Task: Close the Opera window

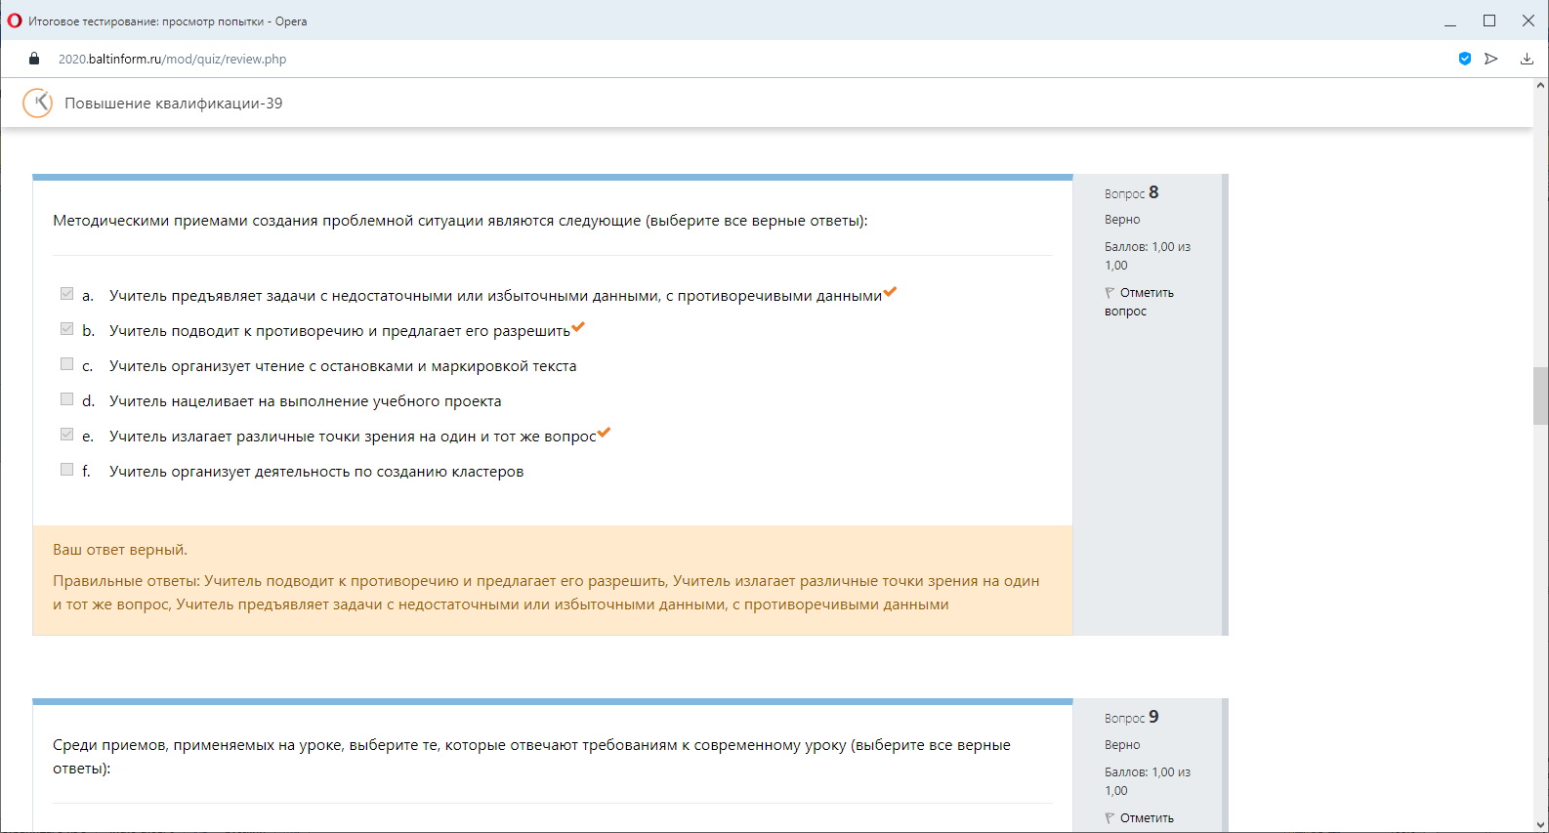Action: point(1528,21)
